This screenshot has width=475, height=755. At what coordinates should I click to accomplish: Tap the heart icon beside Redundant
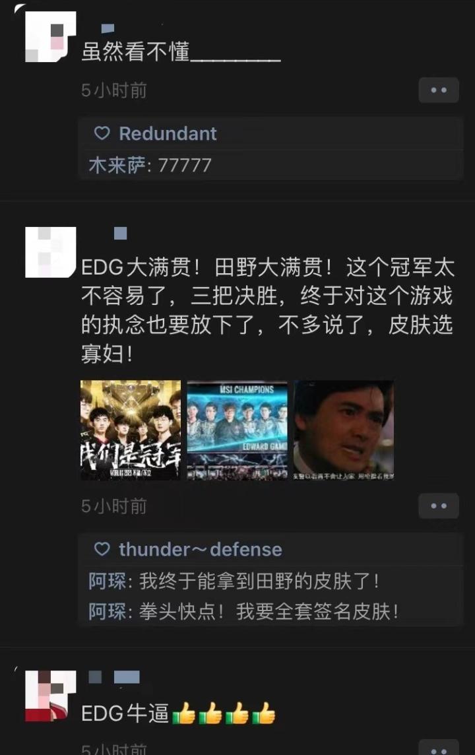[x=102, y=133]
